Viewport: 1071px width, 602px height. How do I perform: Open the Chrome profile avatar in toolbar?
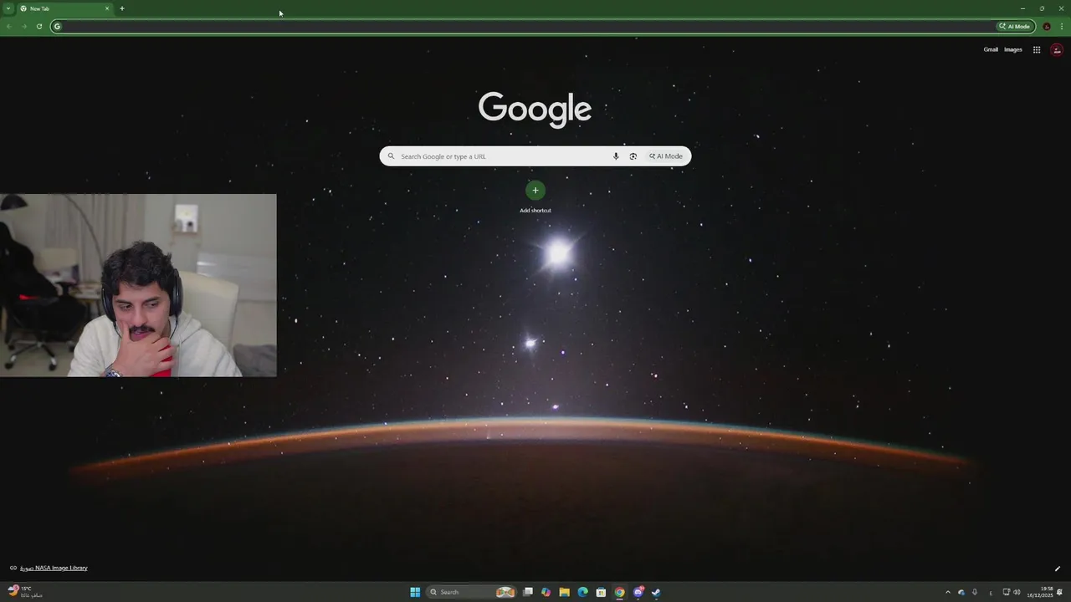click(1047, 26)
